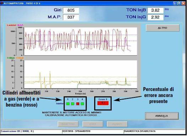Select the TON InjB field showing 3.82
This screenshot has height=136, width=187.
(155, 10)
